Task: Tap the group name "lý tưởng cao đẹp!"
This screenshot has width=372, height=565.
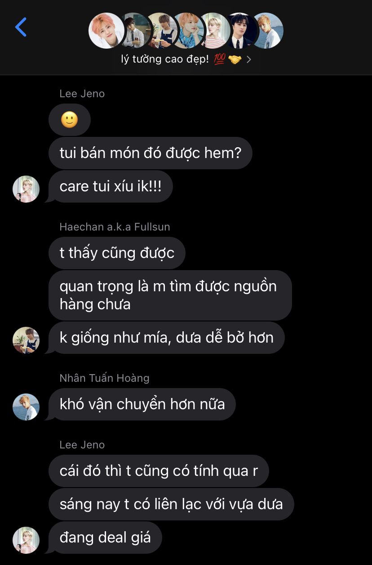Action: (x=165, y=59)
